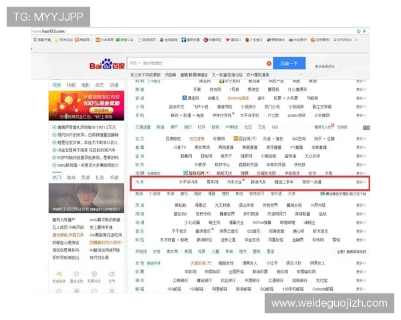Open the 斗鱼TV link
The height and width of the screenshot is (320, 401).
click(180, 147)
